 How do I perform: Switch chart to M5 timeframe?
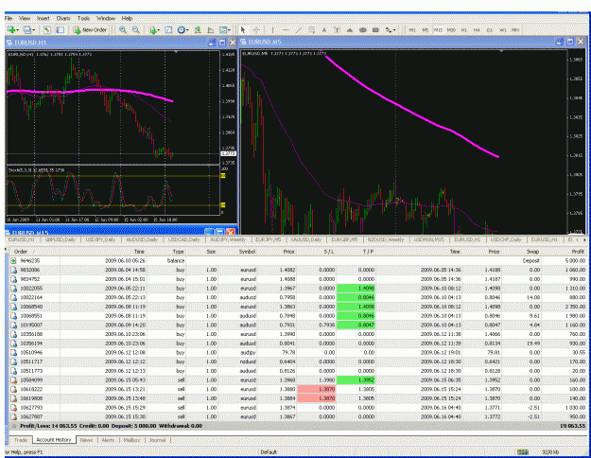[x=426, y=30]
